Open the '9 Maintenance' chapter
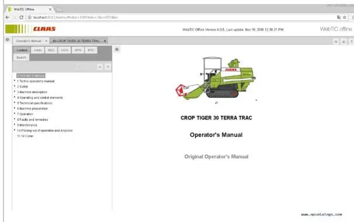Viewport: 354px width, 222px height. tap(27, 125)
